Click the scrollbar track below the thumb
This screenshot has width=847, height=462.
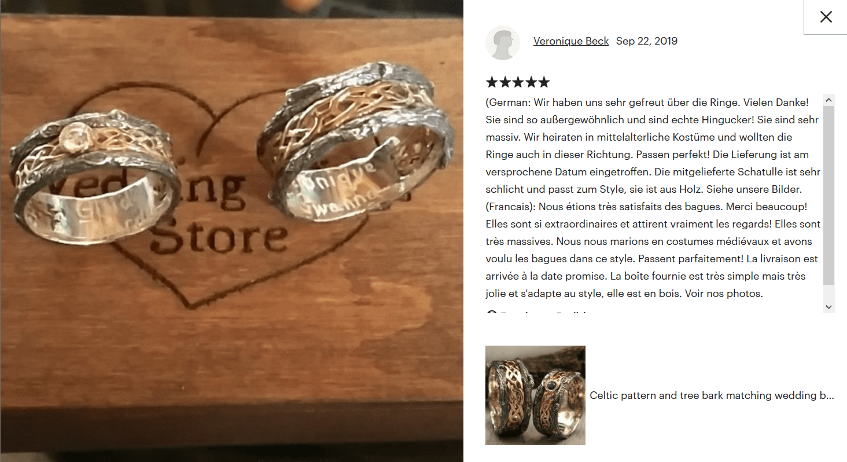pyautogui.click(x=829, y=293)
